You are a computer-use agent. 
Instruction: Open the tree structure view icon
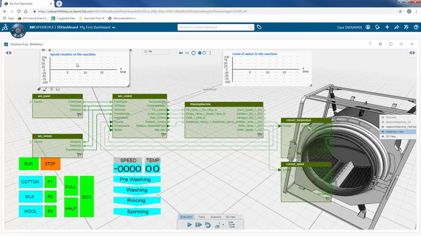pos(232,225)
